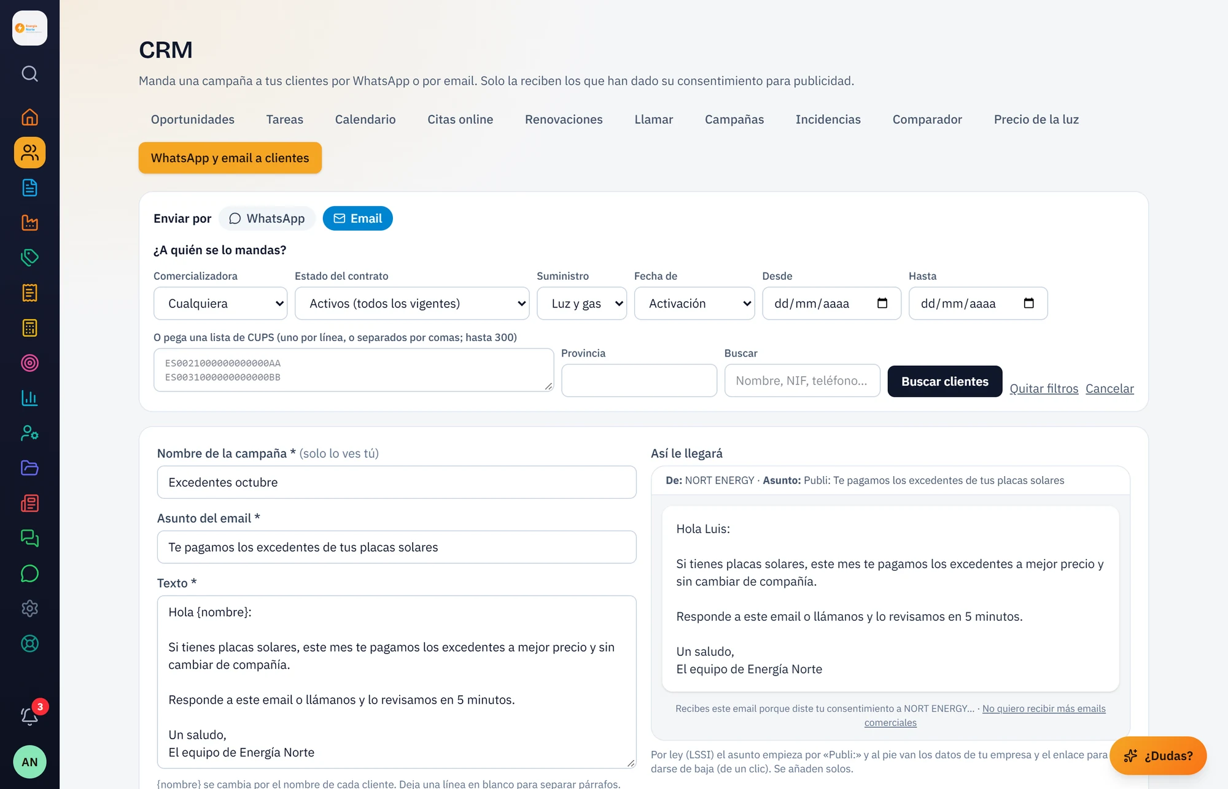
Task: Open the newspaper sidebar icon
Action: coord(29,504)
